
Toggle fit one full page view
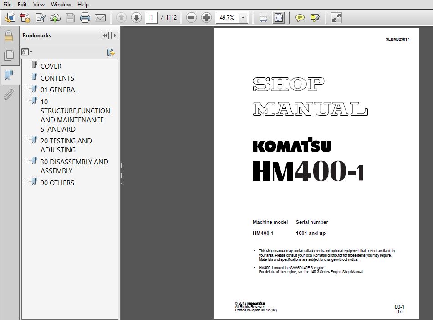point(278,18)
